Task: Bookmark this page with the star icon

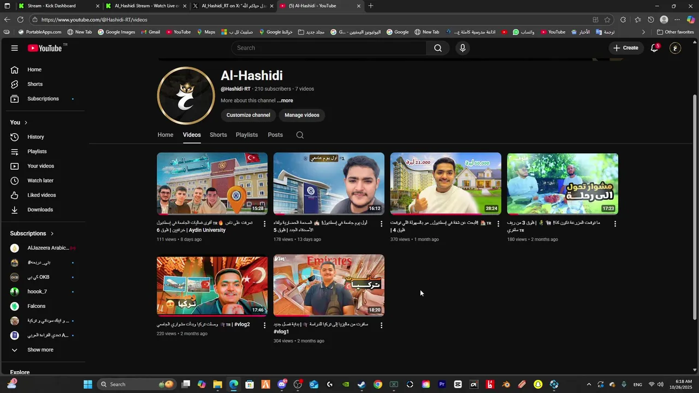Action: point(607,20)
